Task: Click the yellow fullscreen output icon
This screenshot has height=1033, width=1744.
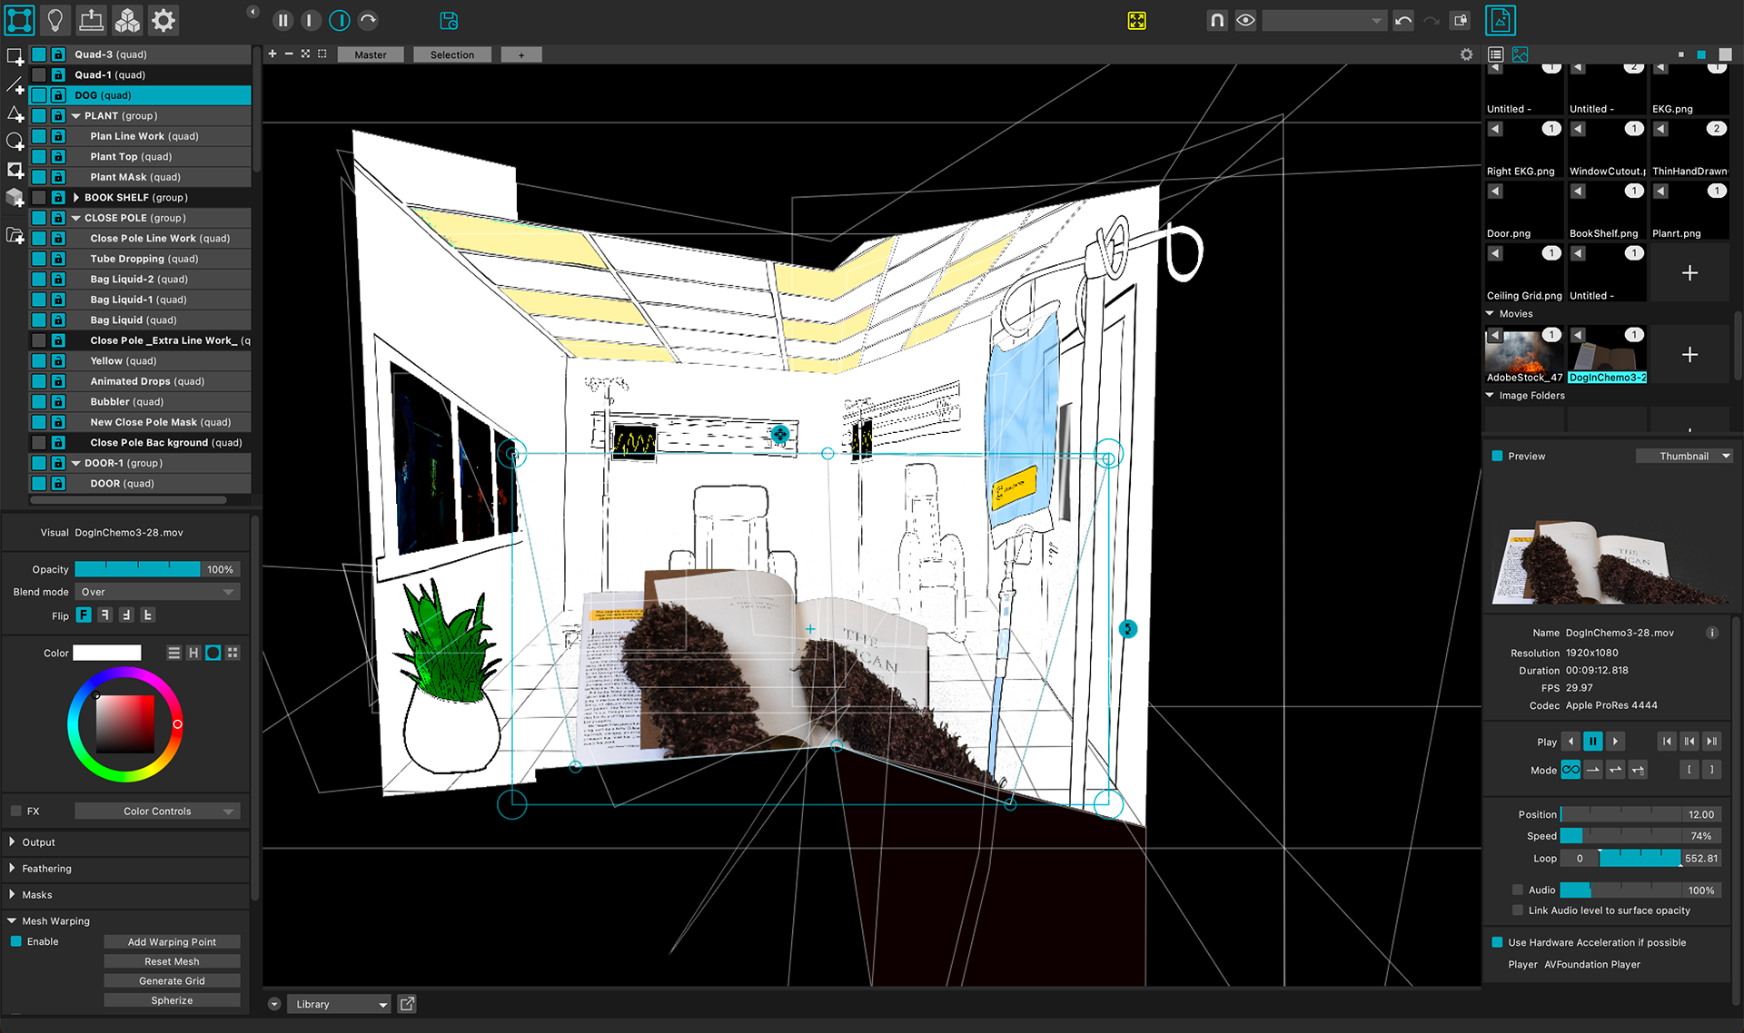Action: point(1136,20)
